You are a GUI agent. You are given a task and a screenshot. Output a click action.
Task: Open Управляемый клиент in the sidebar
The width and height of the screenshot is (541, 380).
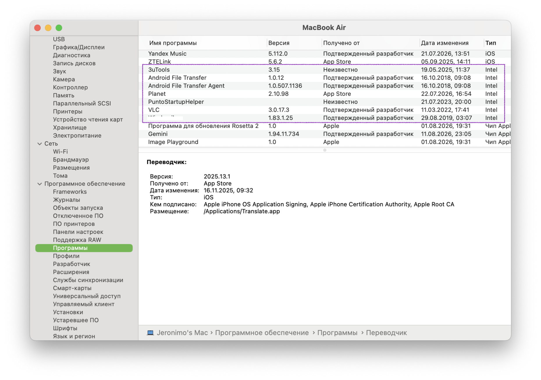click(83, 304)
